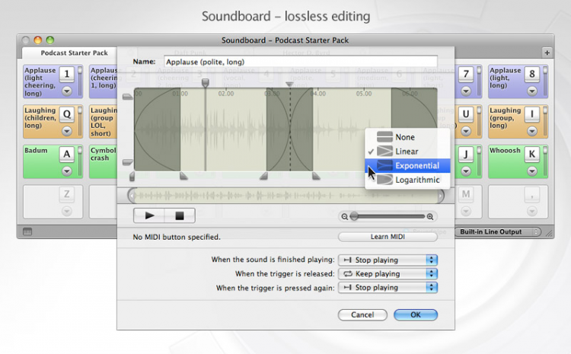Click the zoom out magnifier icon
The height and width of the screenshot is (354, 571).
(344, 216)
